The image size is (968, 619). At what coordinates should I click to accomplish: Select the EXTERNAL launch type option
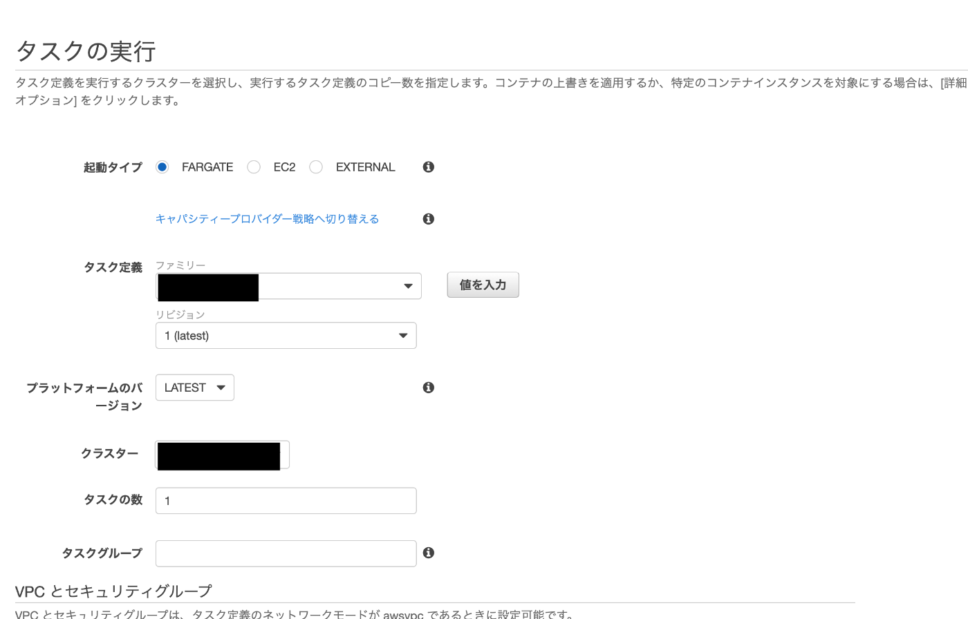(x=316, y=167)
